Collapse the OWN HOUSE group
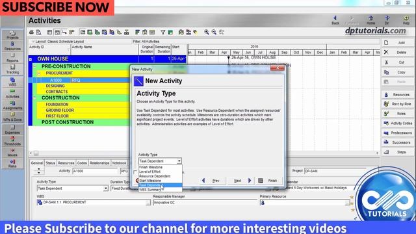 tap(31, 59)
